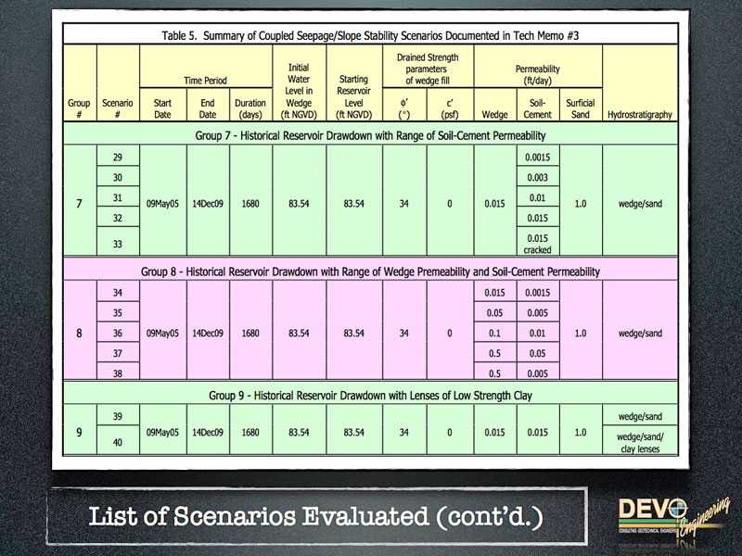The width and height of the screenshot is (742, 556).
Task: Click the slide title List of Scenarios Evaluated
Action: click(x=316, y=516)
